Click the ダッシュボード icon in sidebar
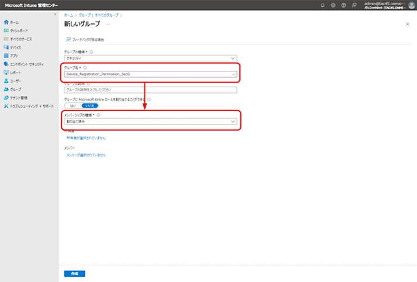 (6, 30)
